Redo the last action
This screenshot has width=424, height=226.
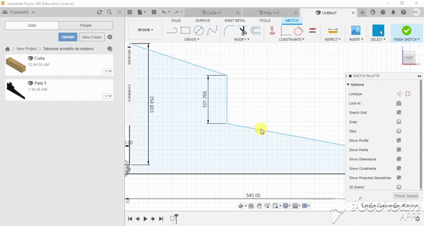176,12
